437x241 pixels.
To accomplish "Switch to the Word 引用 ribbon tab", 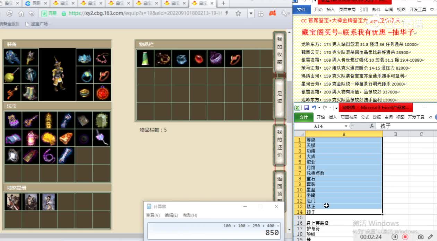I will tap(364, 10).
